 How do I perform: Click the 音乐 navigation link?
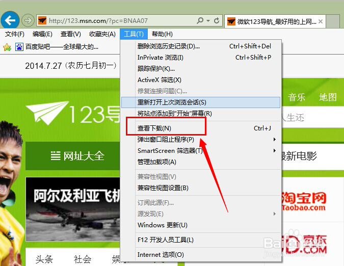coord(297,97)
